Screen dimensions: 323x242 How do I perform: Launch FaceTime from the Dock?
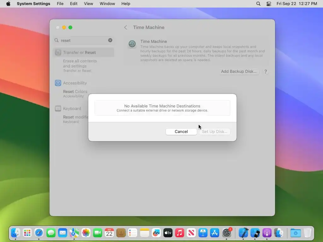97,233
